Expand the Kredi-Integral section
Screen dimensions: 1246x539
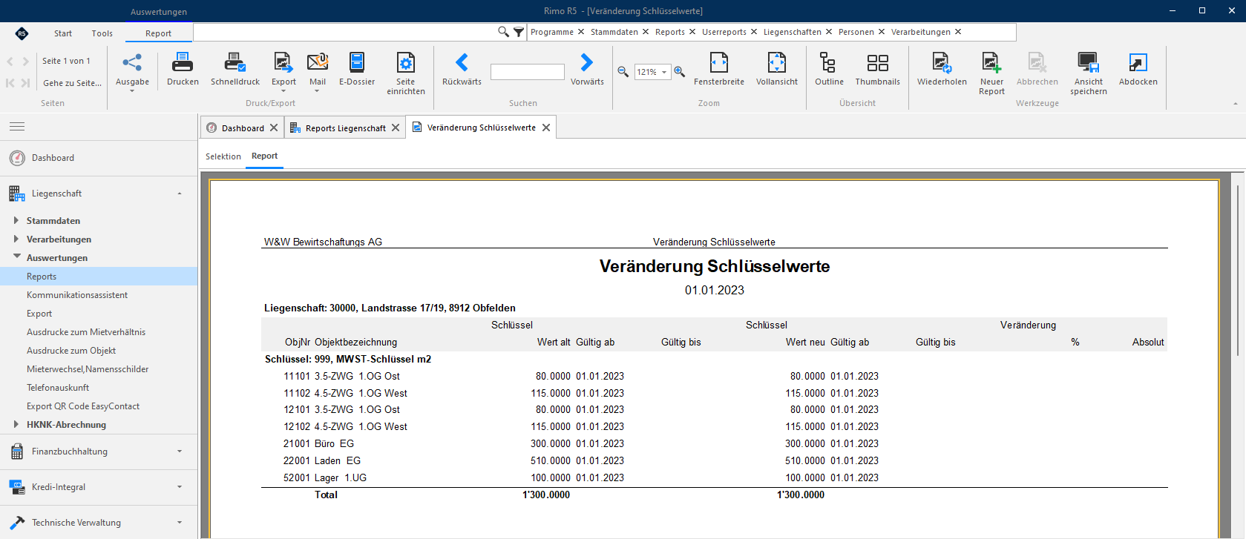99,487
